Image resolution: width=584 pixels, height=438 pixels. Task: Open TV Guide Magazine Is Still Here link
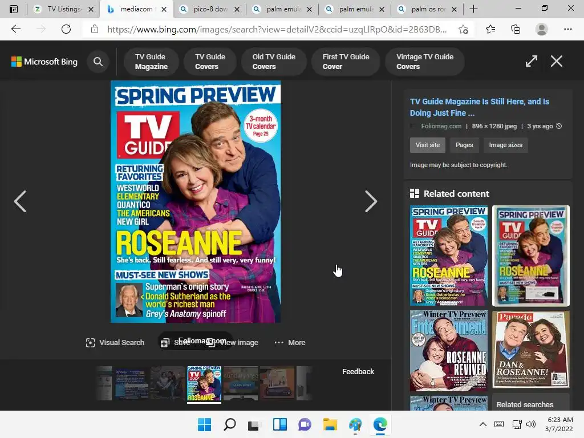479,107
